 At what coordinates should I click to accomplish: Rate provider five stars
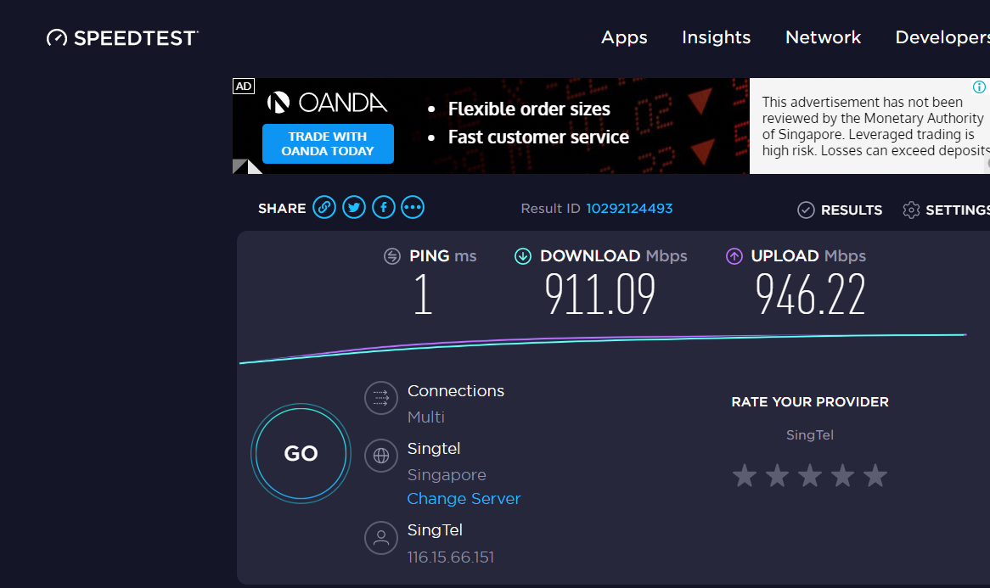[x=875, y=476]
